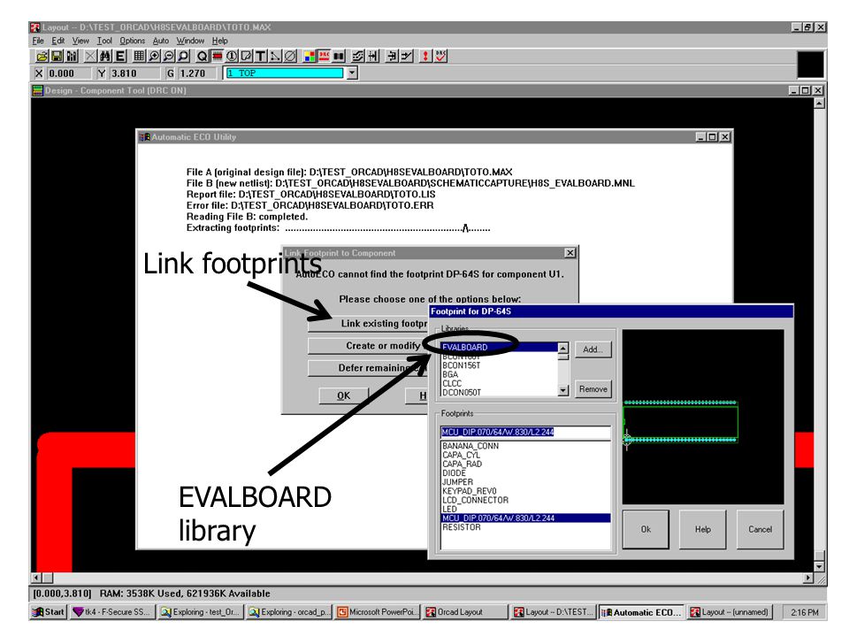Screen dimensions: 849x637
Task: Click the cyan 1 TOP layer box
Action: click(x=285, y=73)
